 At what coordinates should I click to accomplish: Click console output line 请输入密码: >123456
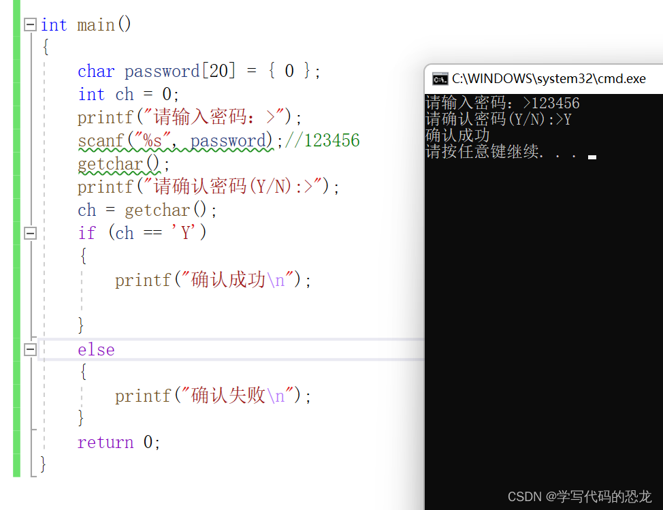[x=502, y=103]
